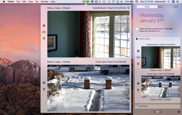Pause the Family Room feed in popover
Screen dimensions: 182x115
[44, 38]
